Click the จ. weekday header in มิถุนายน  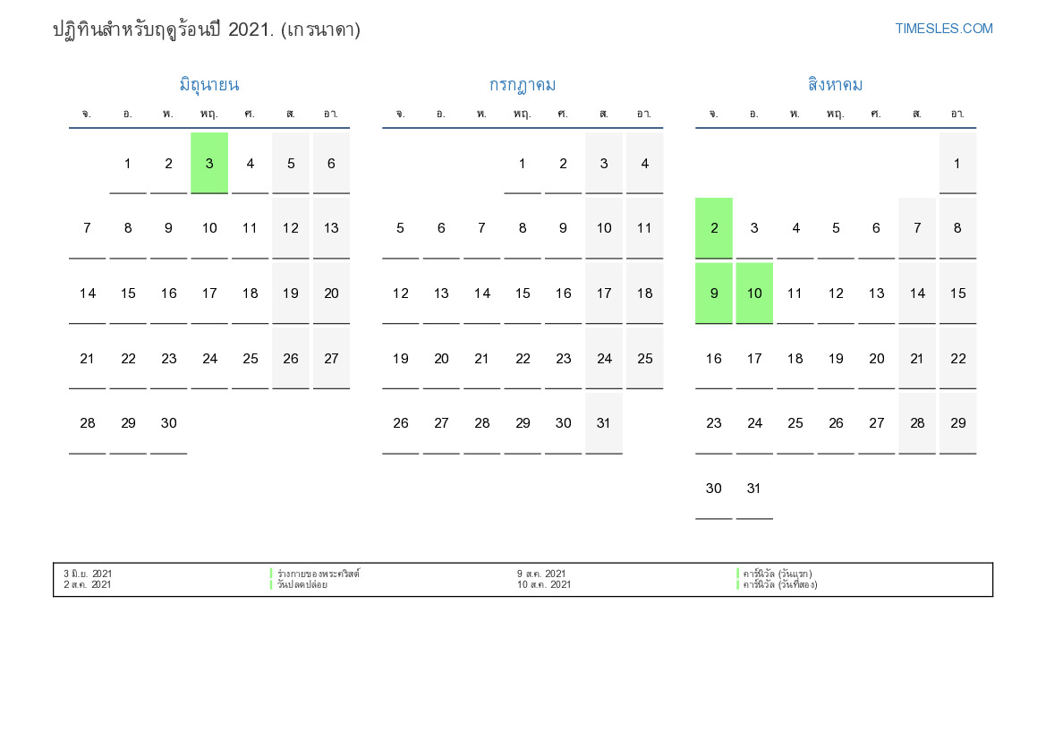[x=88, y=115]
